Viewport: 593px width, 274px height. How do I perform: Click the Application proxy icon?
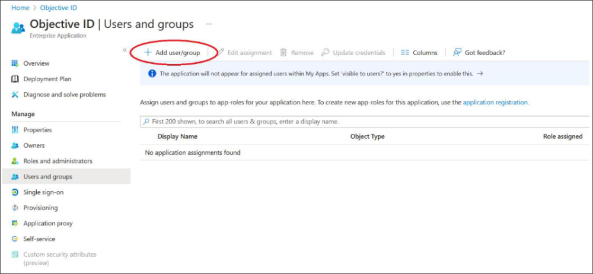pyautogui.click(x=15, y=224)
